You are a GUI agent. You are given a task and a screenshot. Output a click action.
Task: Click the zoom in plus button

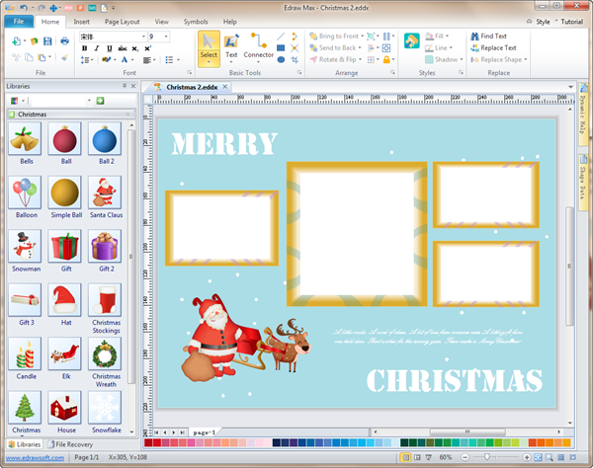pos(527,457)
